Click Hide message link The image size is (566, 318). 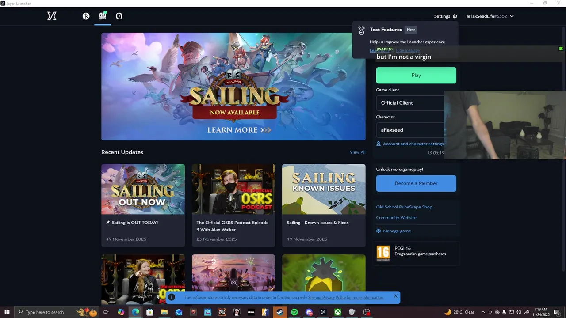coord(408,50)
